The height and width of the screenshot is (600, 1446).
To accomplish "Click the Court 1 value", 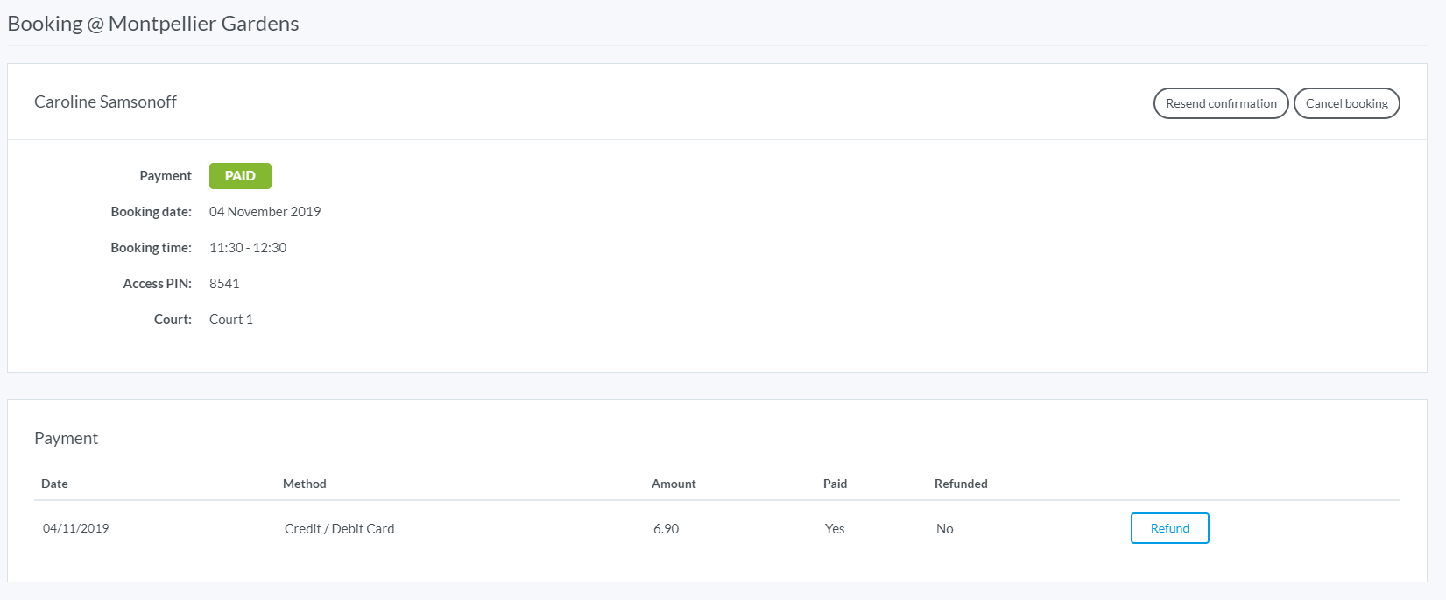I will [x=231, y=320].
